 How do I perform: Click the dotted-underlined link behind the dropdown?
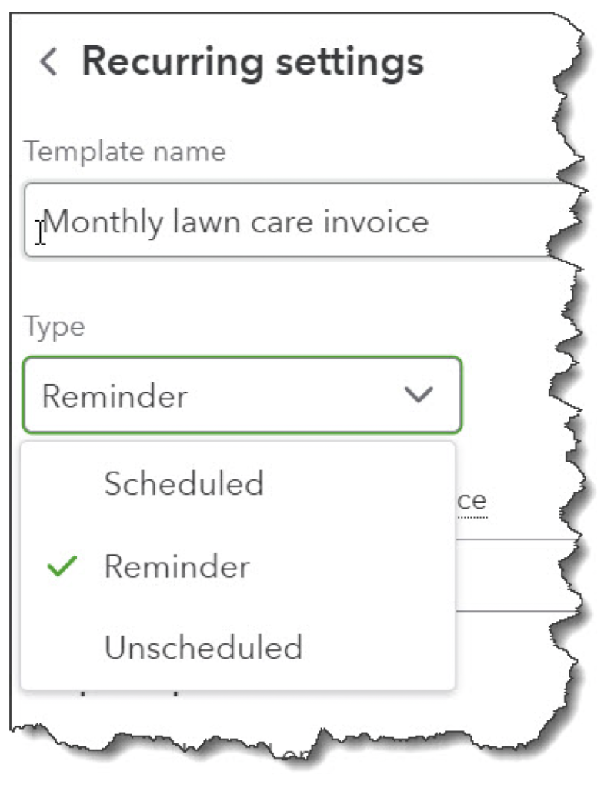(x=472, y=502)
